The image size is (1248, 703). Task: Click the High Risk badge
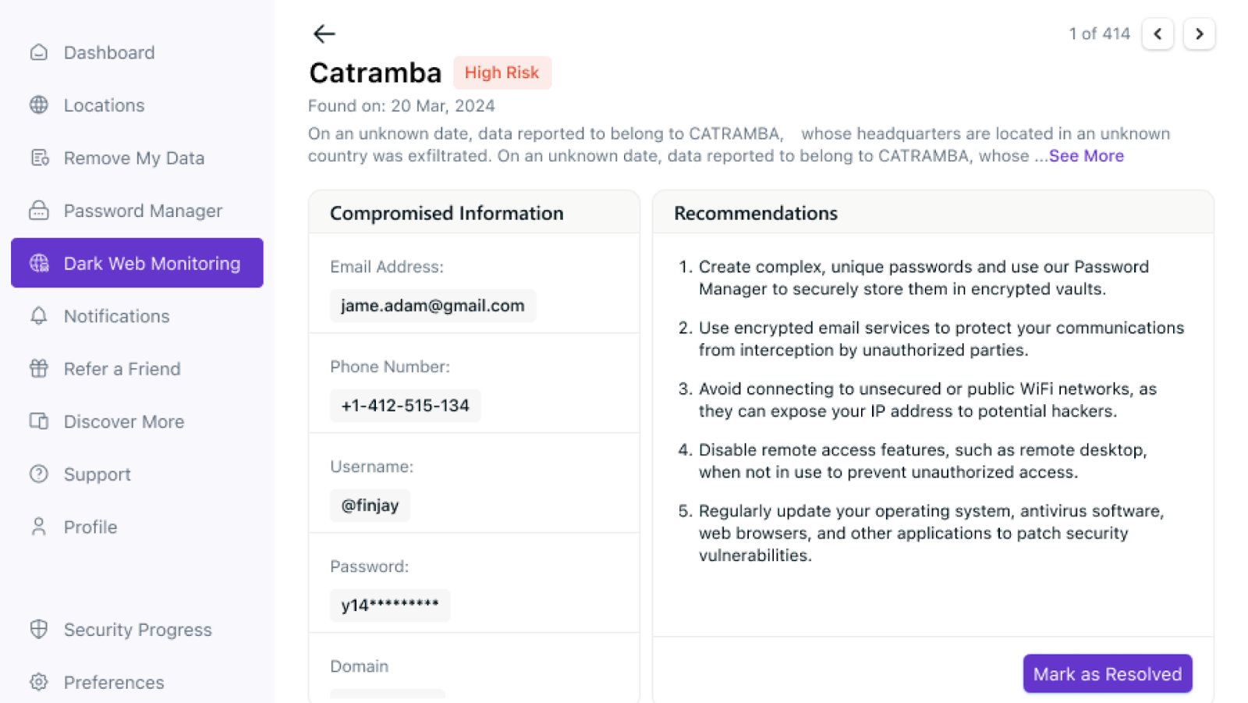coord(502,73)
